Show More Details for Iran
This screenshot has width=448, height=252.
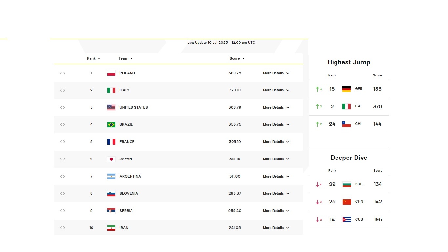[276, 228]
